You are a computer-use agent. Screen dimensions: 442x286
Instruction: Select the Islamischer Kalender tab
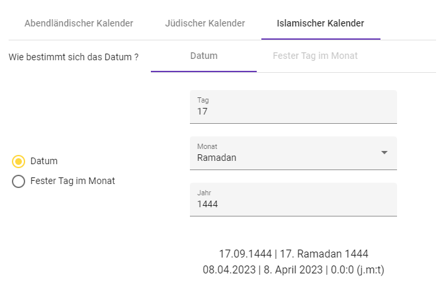click(x=320, y=23)
